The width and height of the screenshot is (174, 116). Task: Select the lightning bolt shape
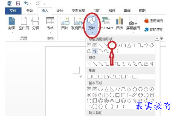[x=135, y=101]
